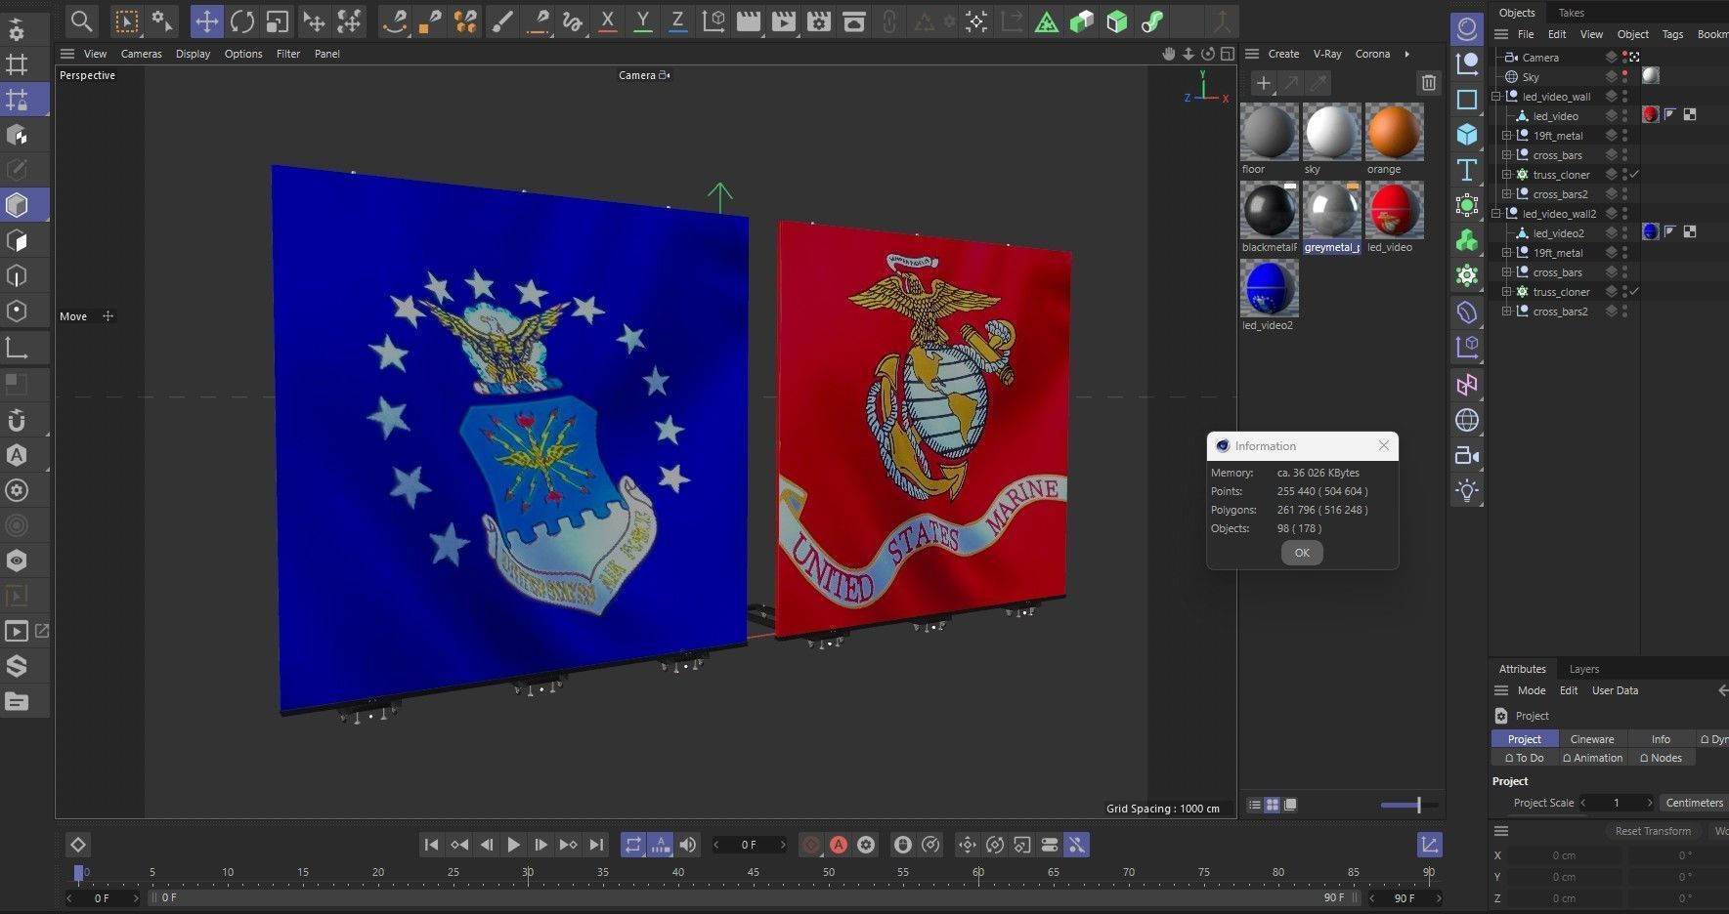Click OK in Information dialog
The height and width of the screenshot is (914, 1729).
click(x=1302, y=553)
